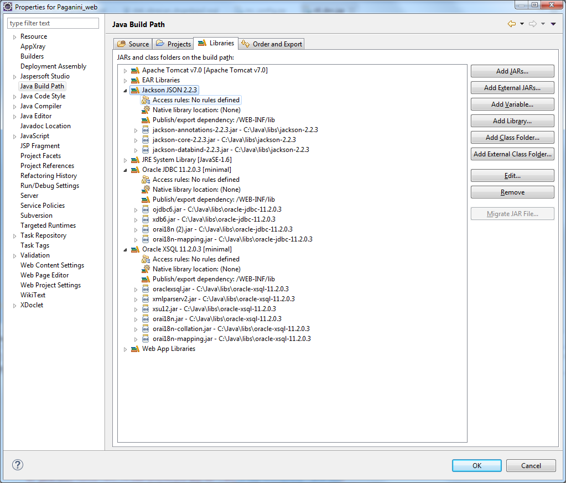The image size is (566, 483).
Task: Click the ojdbc6.jar file icon
Action: 146,209
